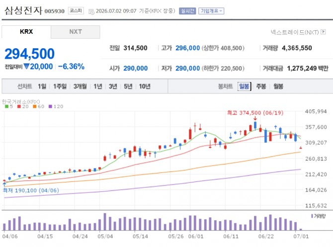Click the NXT help question-mark icon
The height and width of the screenshot is (247, 333).
[323, 32]
